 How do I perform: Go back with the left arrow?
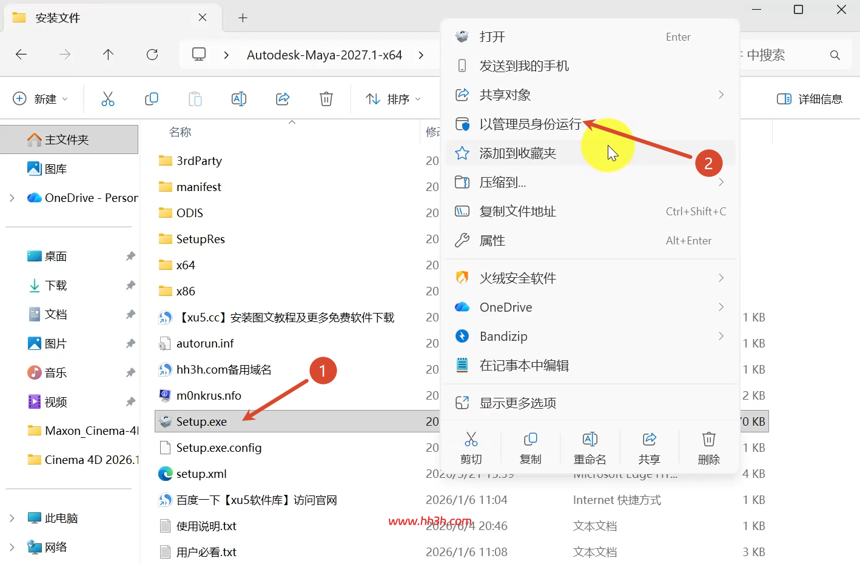21,55
